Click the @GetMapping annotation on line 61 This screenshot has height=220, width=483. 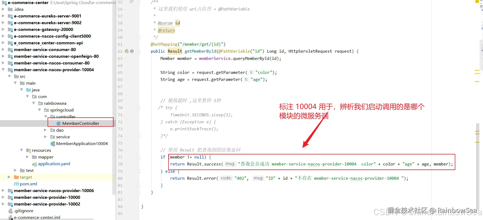[x=164, y=44]
